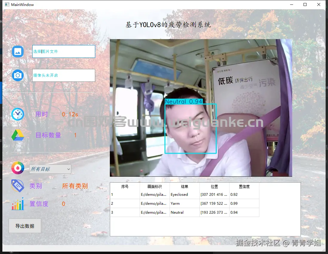Click the 摄像头未开启 text field
The height and width of the screenshot is (254, 328).
tap(64, 75)
